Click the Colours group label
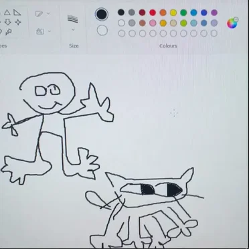 coord(168,46)
